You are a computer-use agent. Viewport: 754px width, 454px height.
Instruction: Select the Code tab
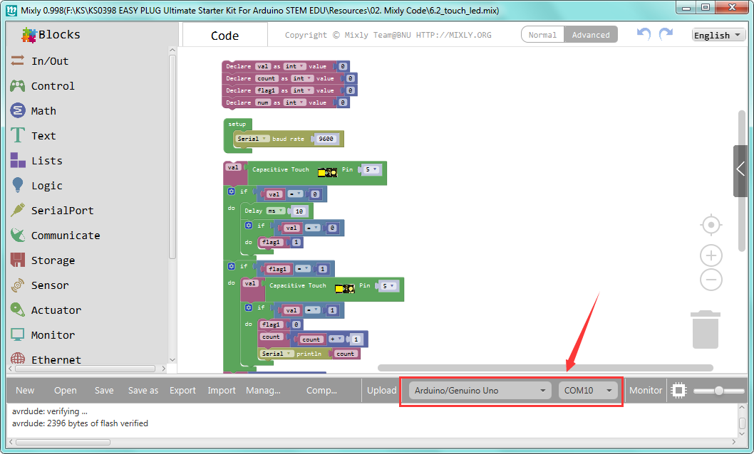coord(224,36)
